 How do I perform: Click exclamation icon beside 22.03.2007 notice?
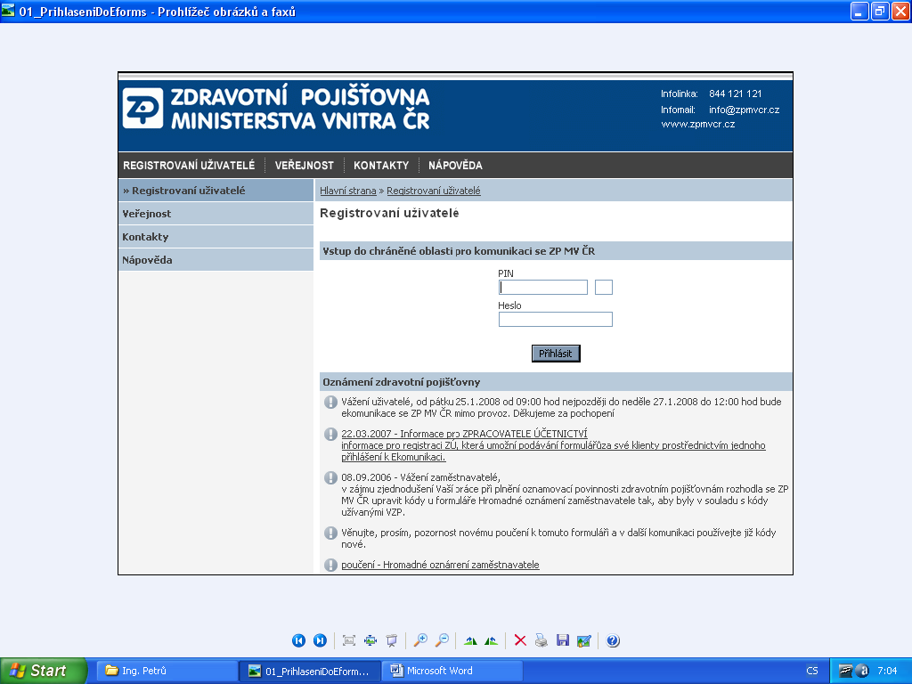click(x=330, y=434)
